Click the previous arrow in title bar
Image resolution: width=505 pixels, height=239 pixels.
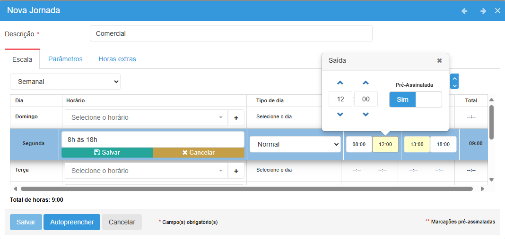pos(464,11)
